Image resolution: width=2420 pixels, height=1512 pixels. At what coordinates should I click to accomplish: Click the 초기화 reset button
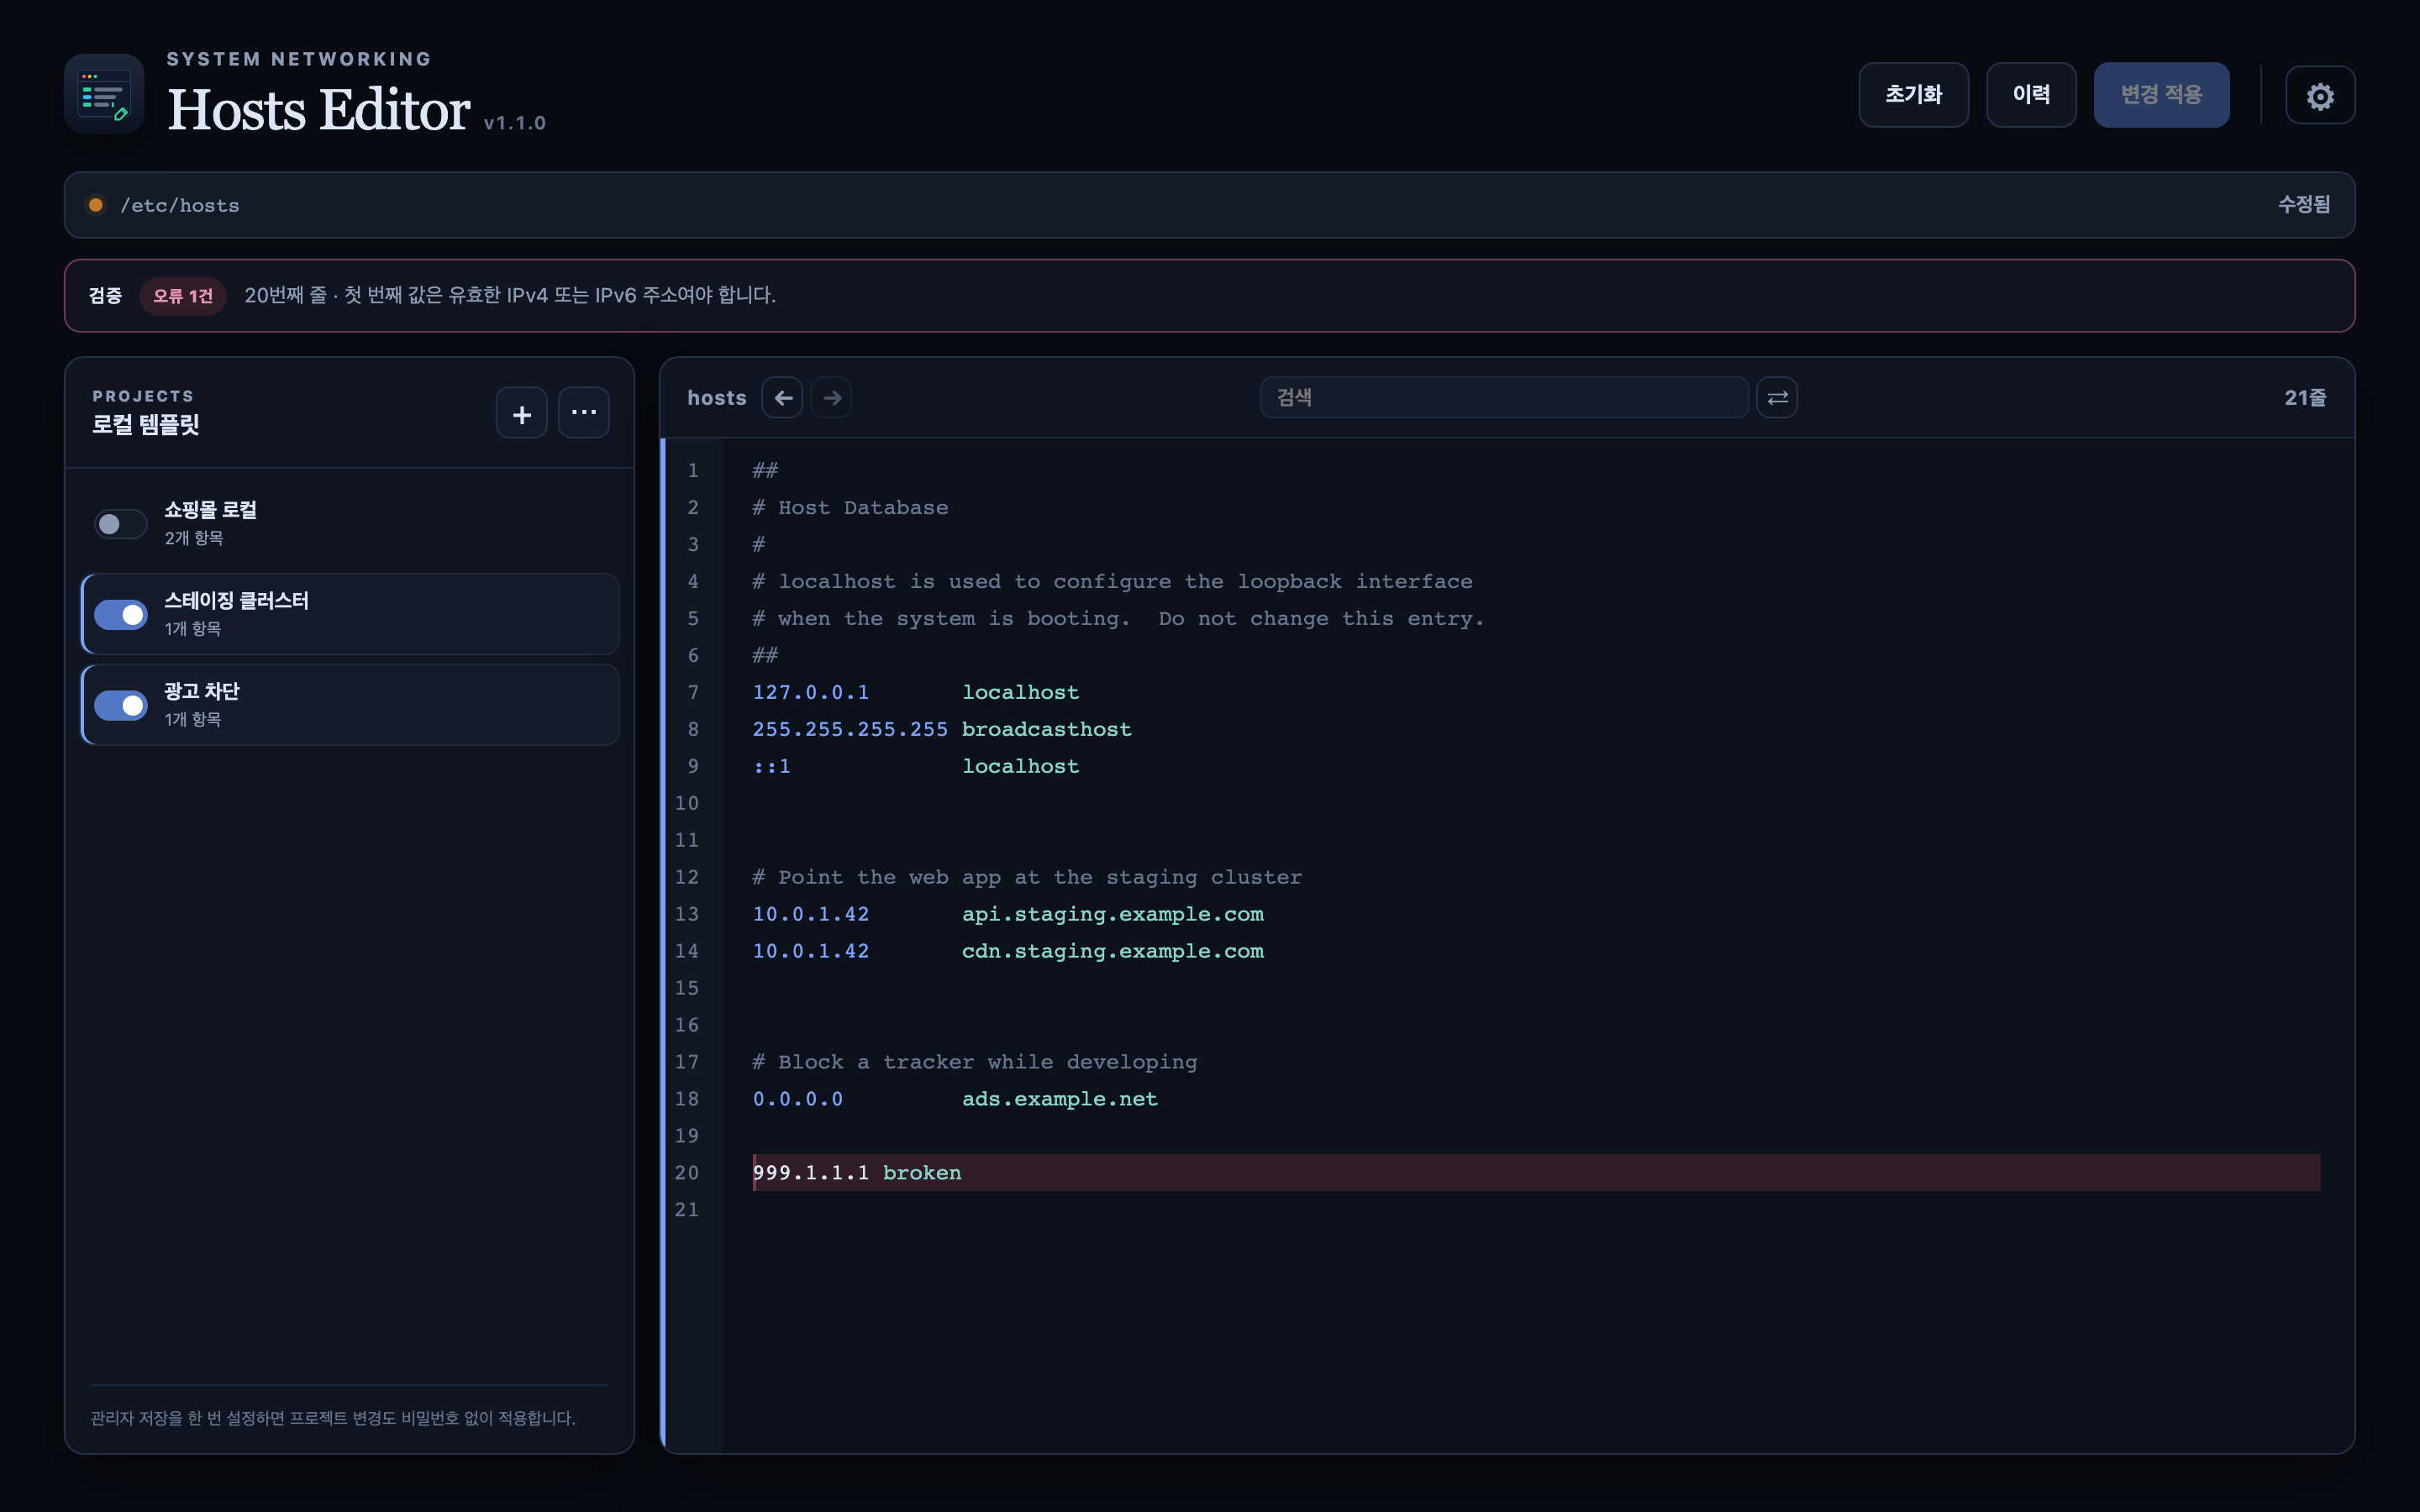tap(1914, 95)
